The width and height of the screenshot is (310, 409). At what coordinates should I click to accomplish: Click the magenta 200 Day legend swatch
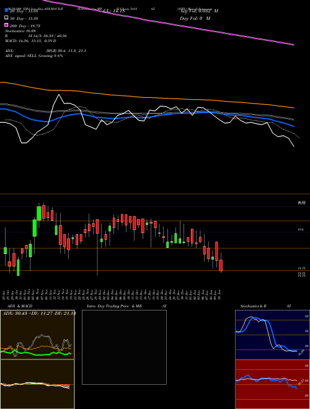click(7, 25)
